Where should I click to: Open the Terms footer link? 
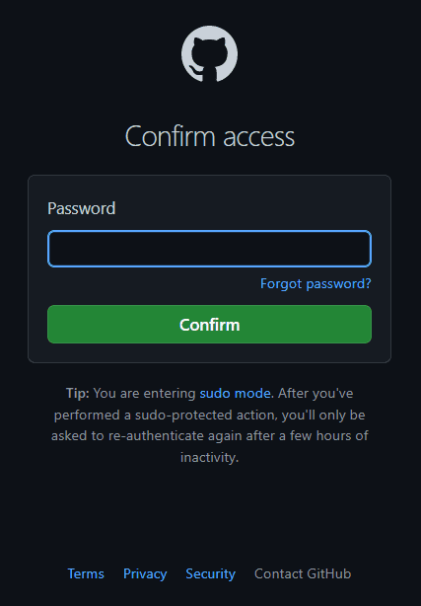tap(86, 573)
